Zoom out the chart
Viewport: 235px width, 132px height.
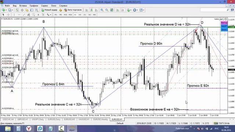(107, 10)
